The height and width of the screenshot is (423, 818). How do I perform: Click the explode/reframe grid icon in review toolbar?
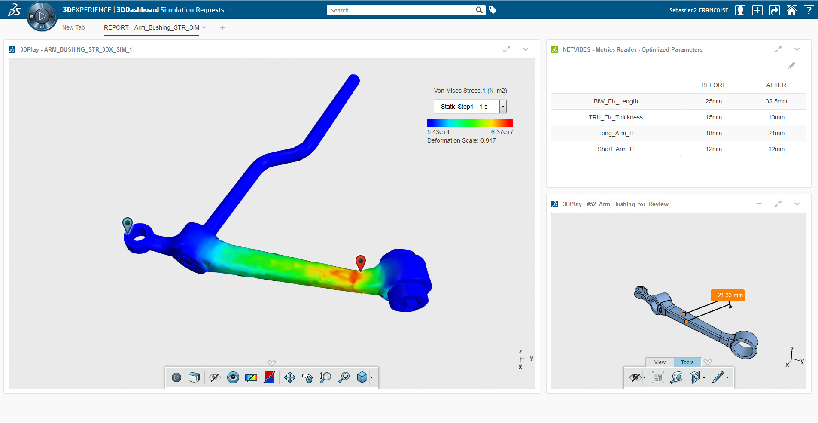[658, 377]
